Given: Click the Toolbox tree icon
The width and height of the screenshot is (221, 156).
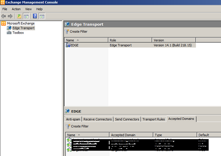Looking at the screenshot, I should 9,33.
